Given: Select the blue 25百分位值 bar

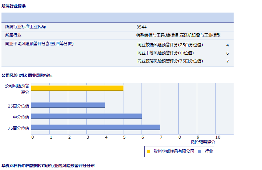Looking at the screenshot, I should pos(68,105).
